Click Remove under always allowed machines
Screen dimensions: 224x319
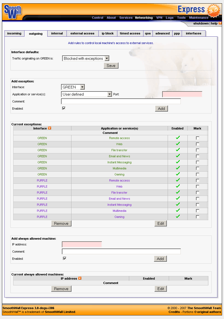(x=61, y=289)
